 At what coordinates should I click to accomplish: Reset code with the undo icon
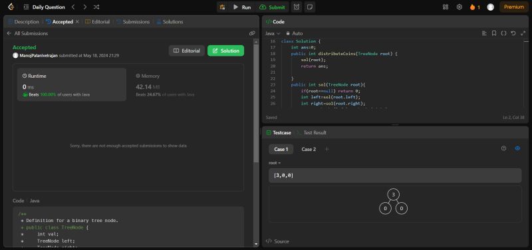pyautogui.click(x=513, y=33)
